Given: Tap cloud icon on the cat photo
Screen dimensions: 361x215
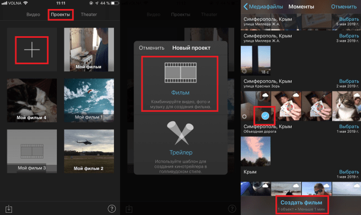Looking at the screenshot, I should (356, 95).
